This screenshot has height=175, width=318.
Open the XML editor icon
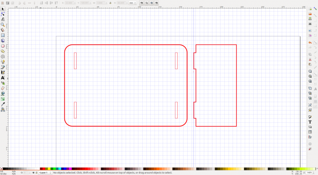click(310, 132)
